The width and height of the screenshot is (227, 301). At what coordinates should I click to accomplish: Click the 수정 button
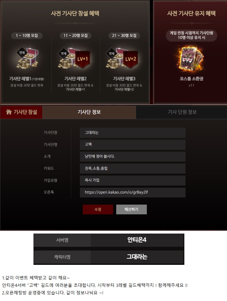pos(98,209)
